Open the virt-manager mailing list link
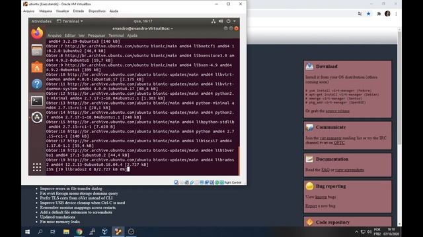Viewport: 423px width, 237px height. 330,138
